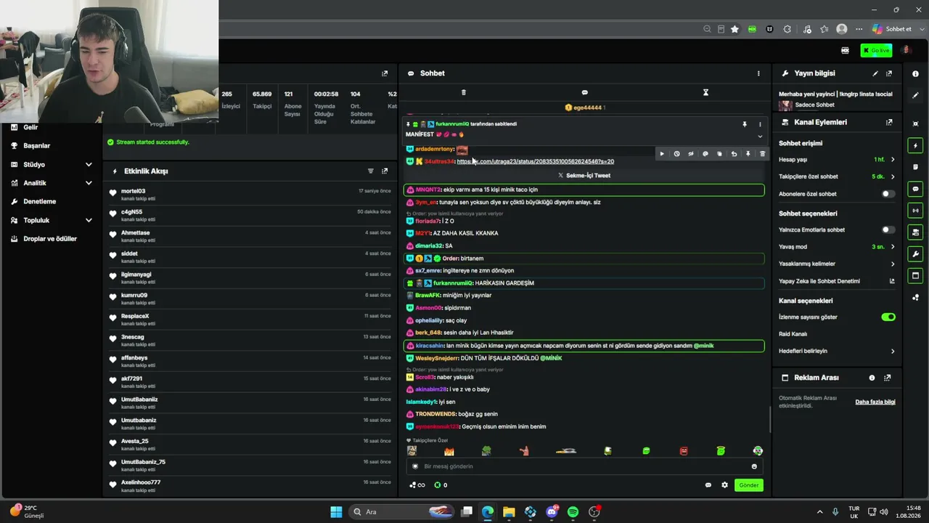
Task: Click info icon in right sidebar
Action: 915,74
